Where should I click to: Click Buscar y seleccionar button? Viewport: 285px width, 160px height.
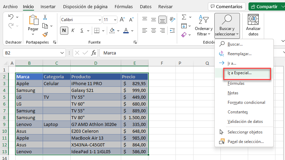click(227, 26)
